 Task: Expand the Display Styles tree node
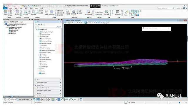(38, 36)
